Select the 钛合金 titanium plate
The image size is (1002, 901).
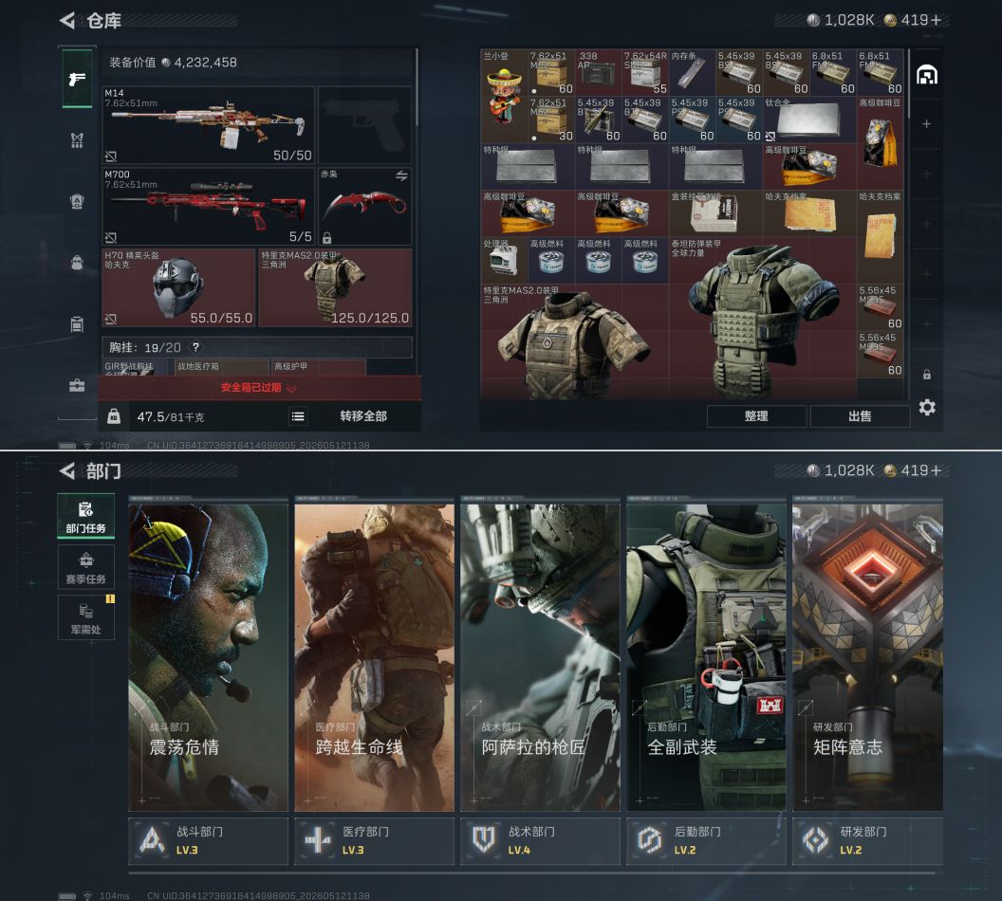[809, 120]
